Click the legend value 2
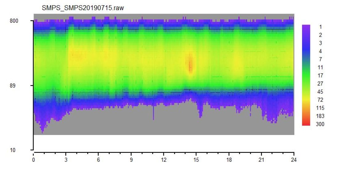The image size is (339, 182). (321, 35)
